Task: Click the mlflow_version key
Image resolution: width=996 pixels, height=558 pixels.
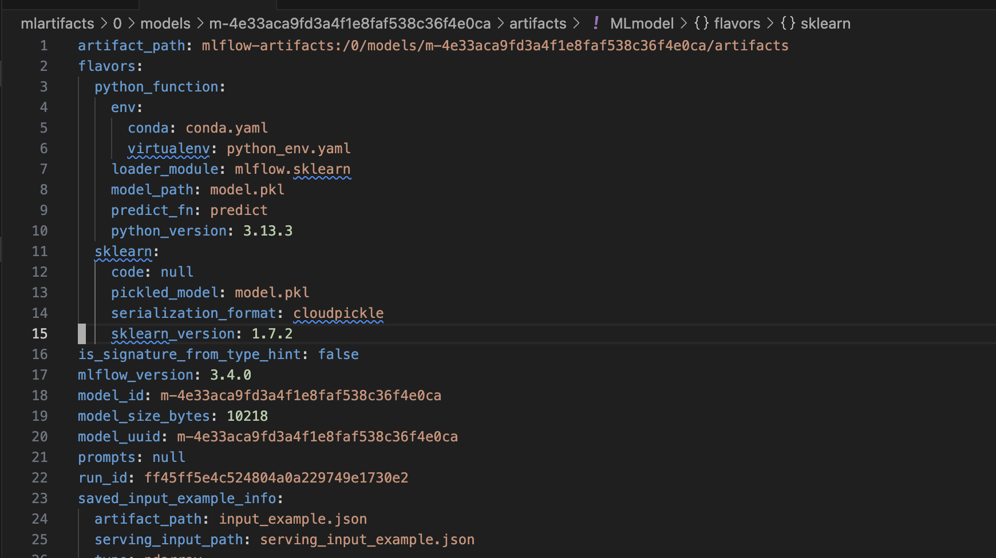Action: click(x=136, y=375)
